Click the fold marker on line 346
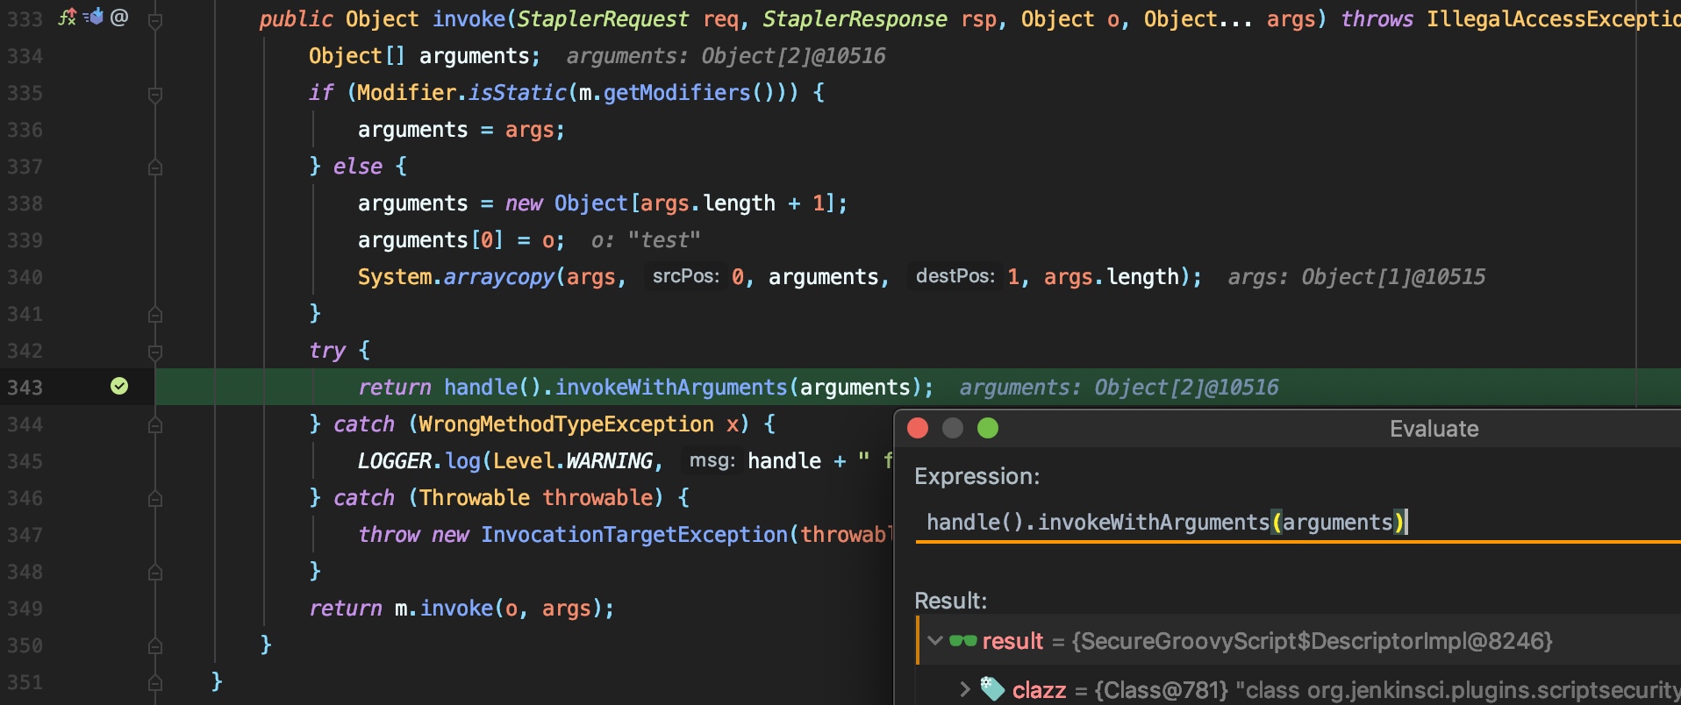 point(155,498)
